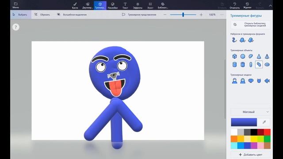This screenshot has height=159, width=283.
Task: Pick the brown color swatch
Action: (x=267, y=145)
